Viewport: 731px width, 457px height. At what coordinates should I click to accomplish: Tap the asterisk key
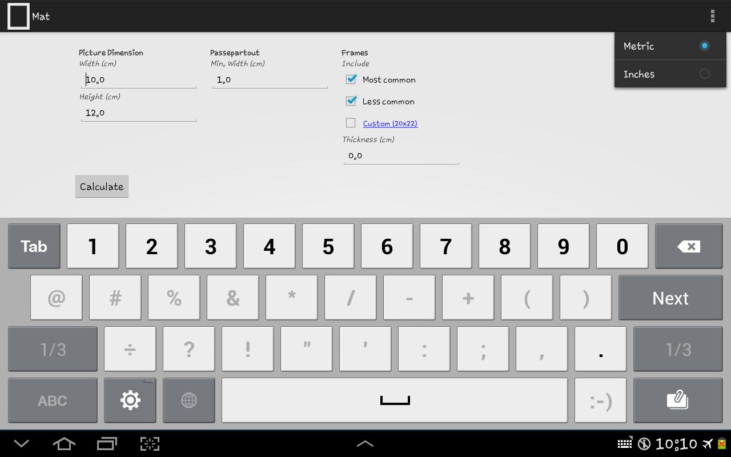pyautogui.click(x=291, y=298)
